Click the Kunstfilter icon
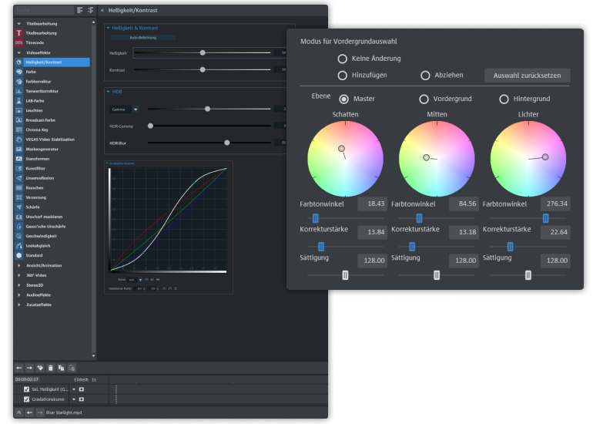593x424 pixels. coord(19,169)
